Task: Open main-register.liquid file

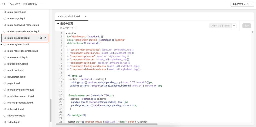Action: pos(18,44)
